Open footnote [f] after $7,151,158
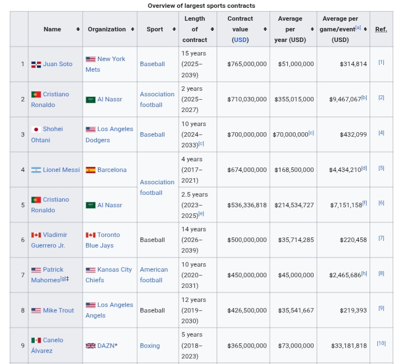Screen dimensions: 403x364 (365, 203)
